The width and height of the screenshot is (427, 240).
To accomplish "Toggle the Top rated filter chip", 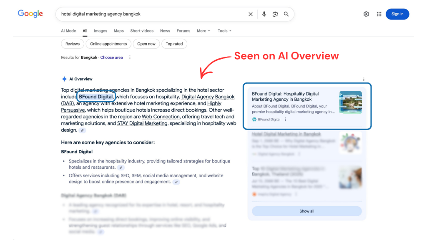I will 174,44.
